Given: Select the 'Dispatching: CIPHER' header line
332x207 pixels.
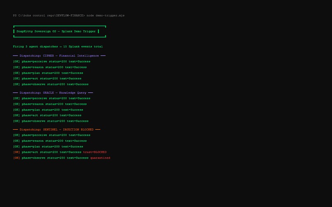Looking at the screenshot, I should point(59,56).
